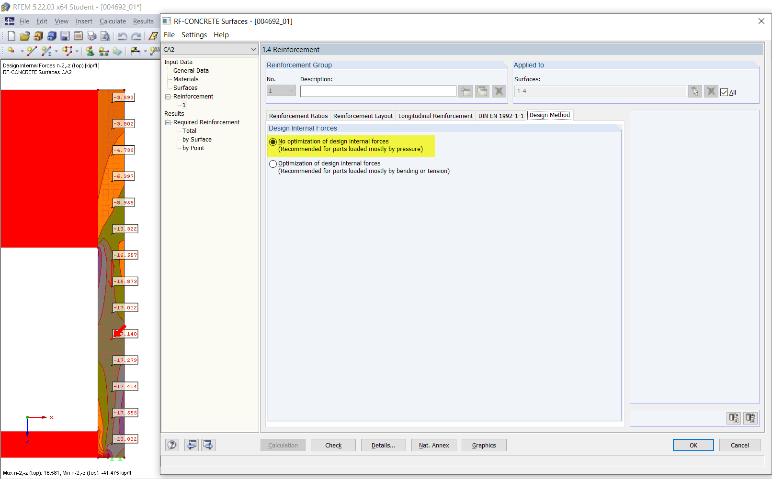Click the new polyline icon in RFEM toolbar

(x=67, y=51)
